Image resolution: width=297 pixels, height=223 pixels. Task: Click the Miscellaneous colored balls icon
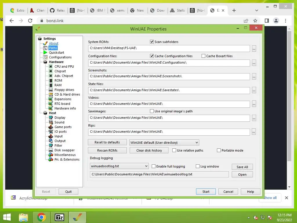(51, 155)
